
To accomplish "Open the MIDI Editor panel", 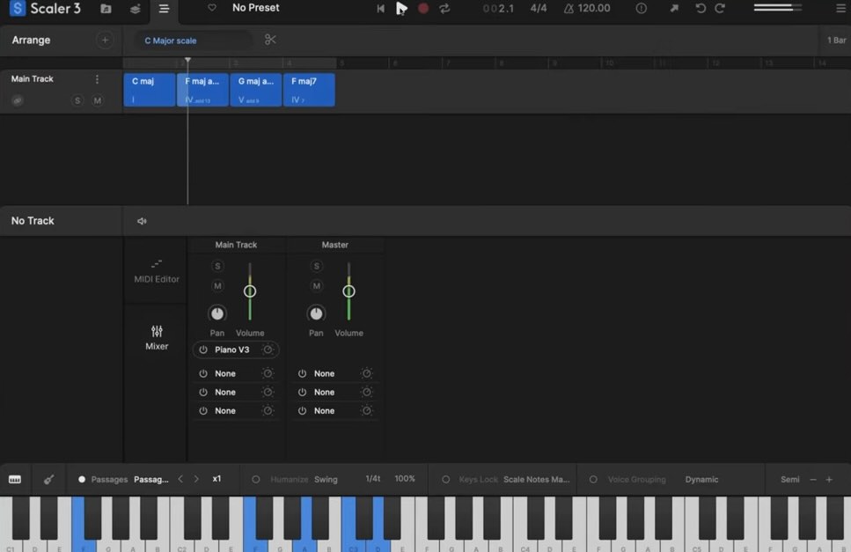I will pyautogui.click(x=157, y=271).
